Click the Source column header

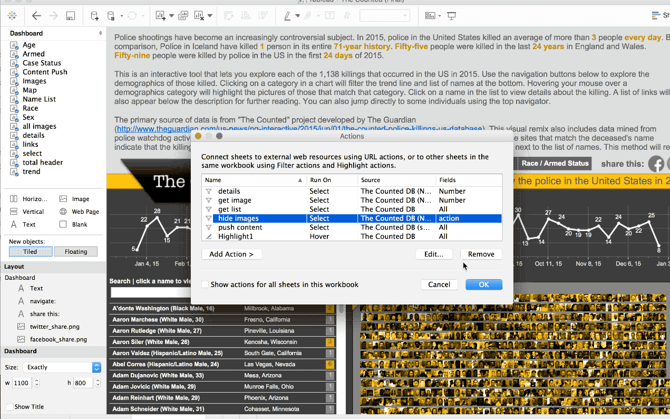[396, 180]
